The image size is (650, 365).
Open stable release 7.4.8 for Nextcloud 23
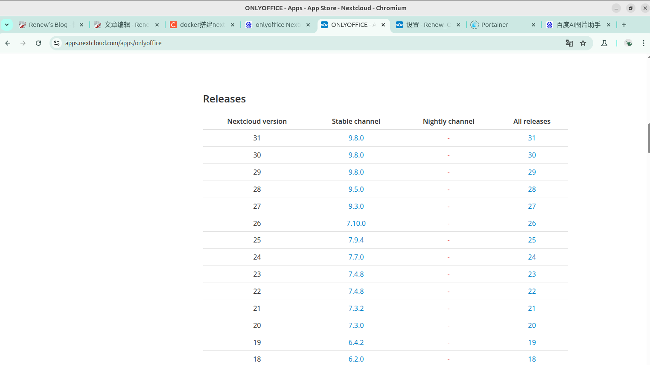[356, 274]
